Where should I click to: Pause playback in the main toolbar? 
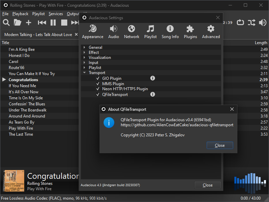pyautogui.click(x=53, y=23)
